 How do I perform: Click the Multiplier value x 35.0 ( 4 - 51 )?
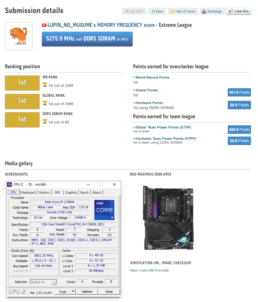(x=44, y=261)
